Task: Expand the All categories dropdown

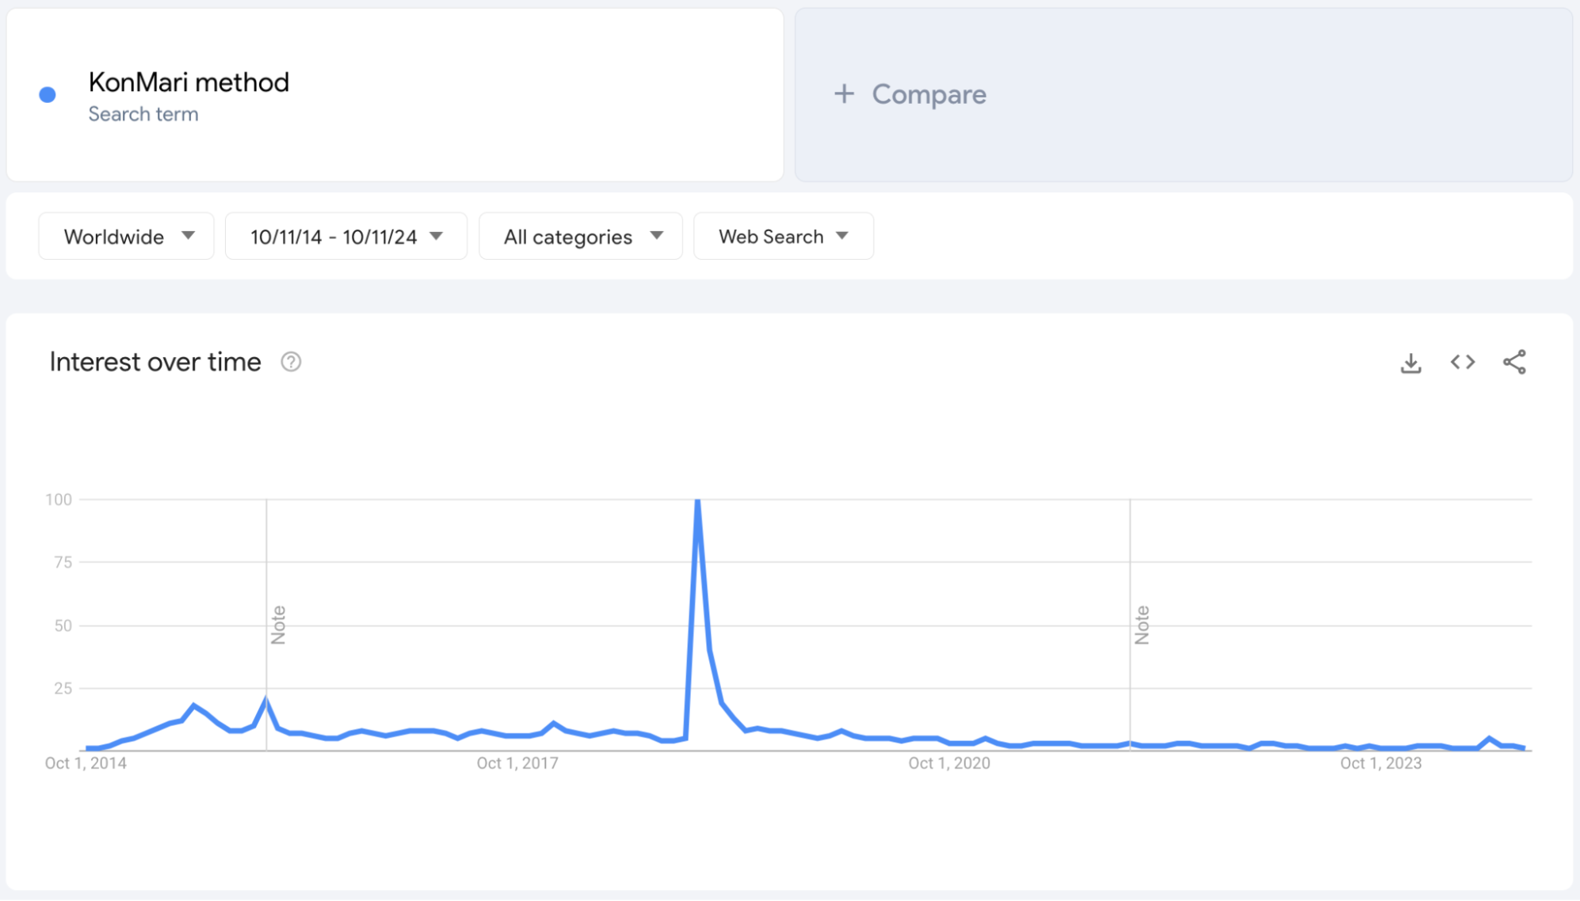Action: [x=581, y=236]
